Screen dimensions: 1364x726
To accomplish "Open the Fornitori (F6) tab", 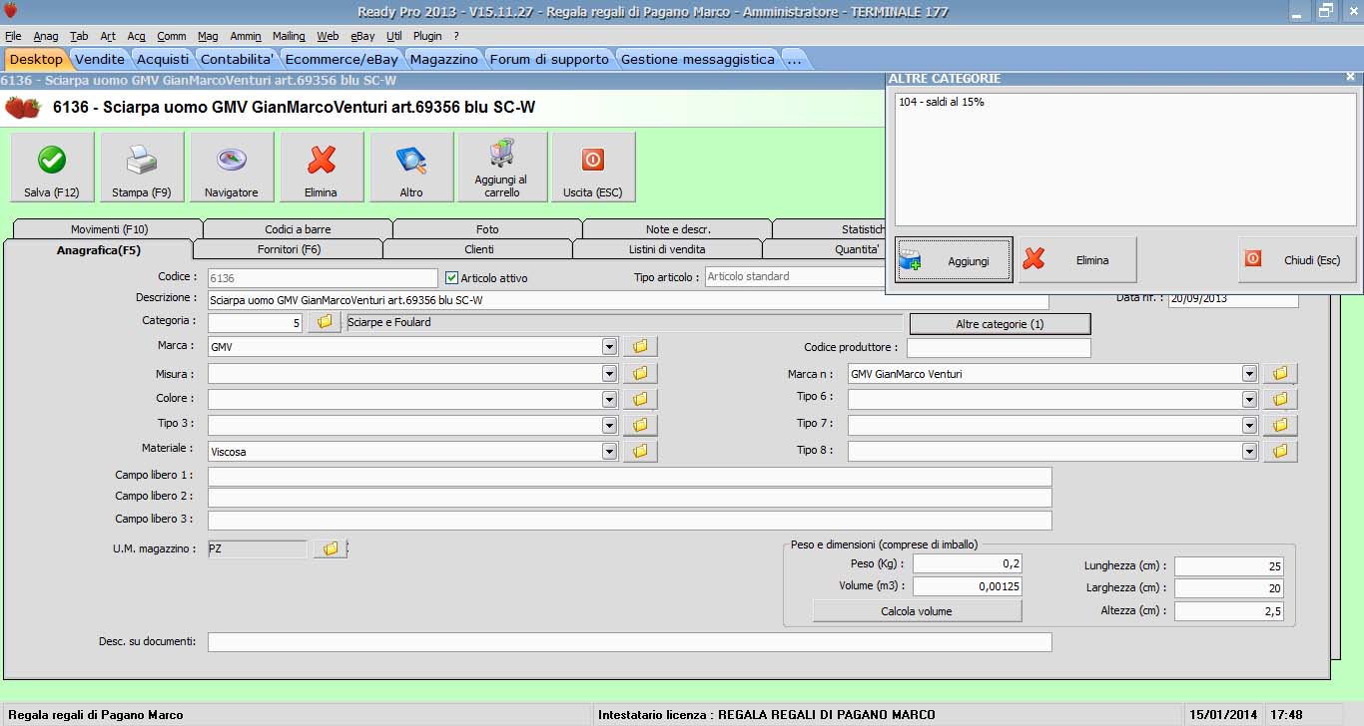I will (x=289, y=249).
